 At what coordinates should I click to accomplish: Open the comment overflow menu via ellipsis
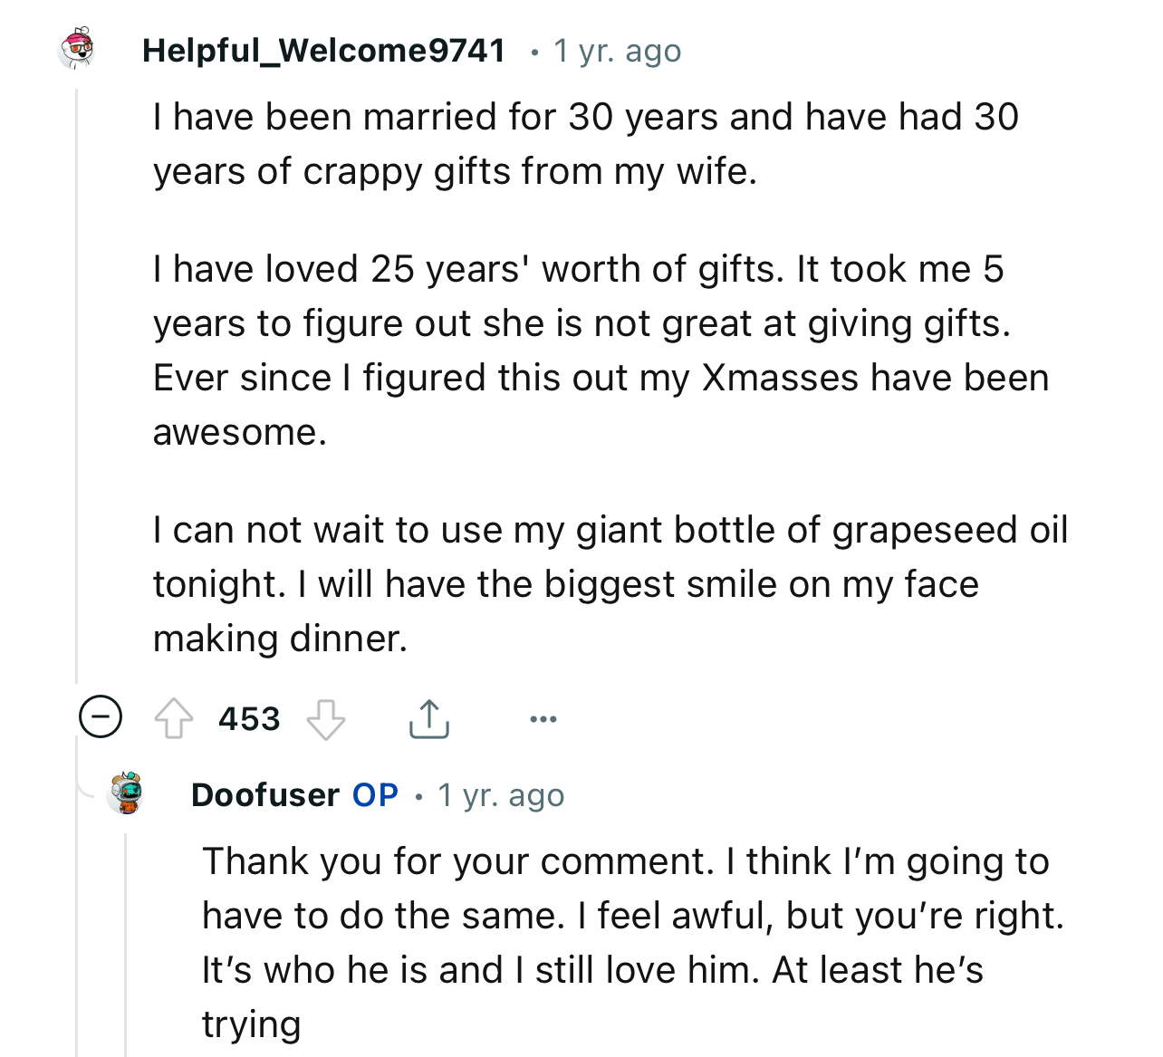[x=543, y=718]
